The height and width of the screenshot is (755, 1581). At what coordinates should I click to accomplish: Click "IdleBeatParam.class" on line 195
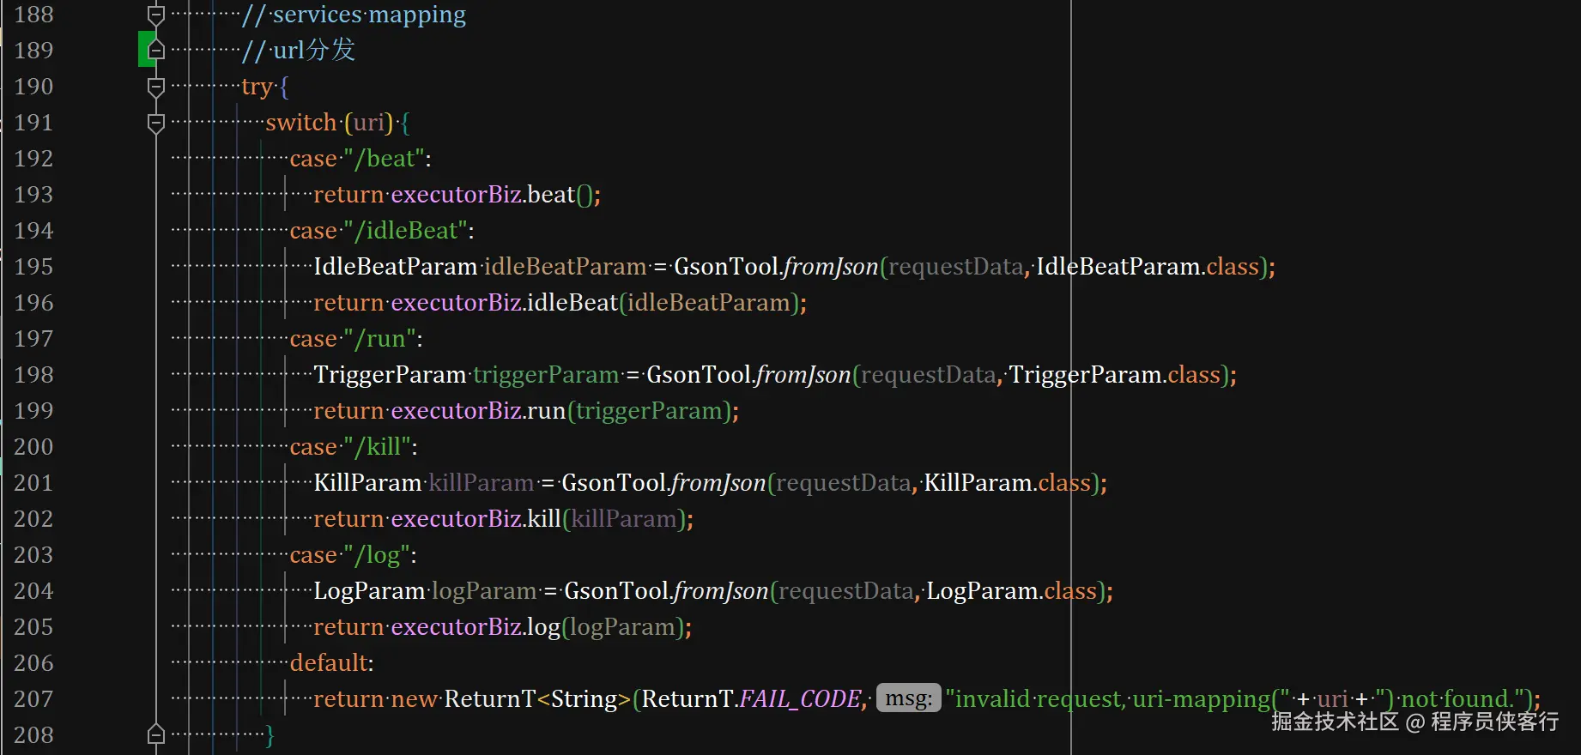pos(1148,267)
